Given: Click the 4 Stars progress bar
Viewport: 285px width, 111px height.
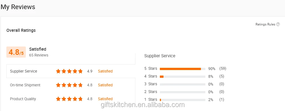Looking at the screenshot, I should [182, 76].
